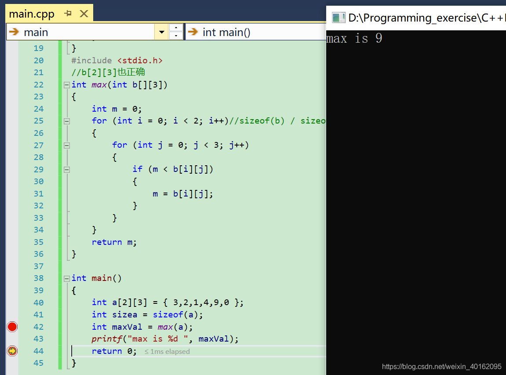Open the main scope dropdown arrow
506x375 pixels.
click(162, 32)
